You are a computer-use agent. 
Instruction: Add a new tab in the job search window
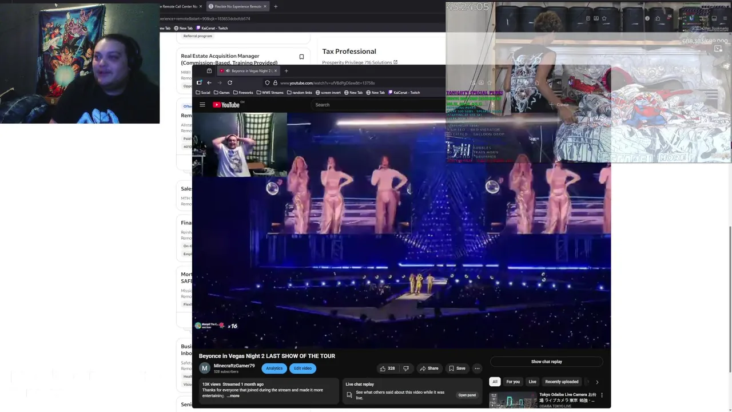[275, 6]
